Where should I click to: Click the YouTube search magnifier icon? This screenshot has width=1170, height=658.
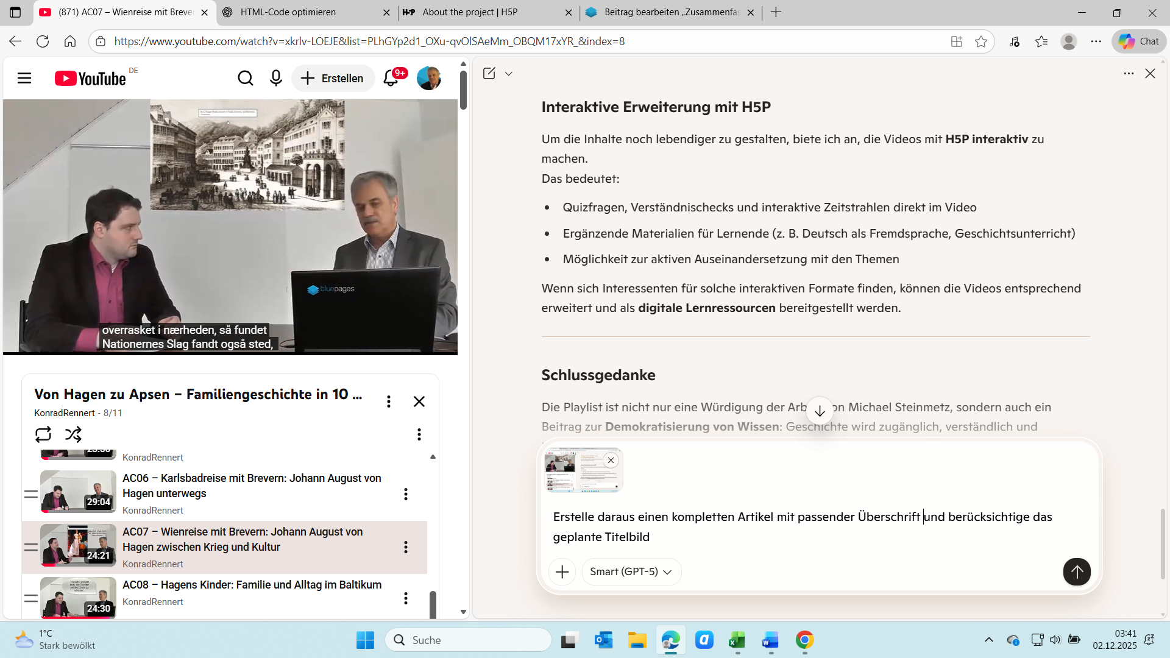click(245, 78)
